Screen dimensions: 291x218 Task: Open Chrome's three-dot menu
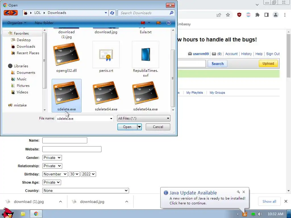point(285,15)
